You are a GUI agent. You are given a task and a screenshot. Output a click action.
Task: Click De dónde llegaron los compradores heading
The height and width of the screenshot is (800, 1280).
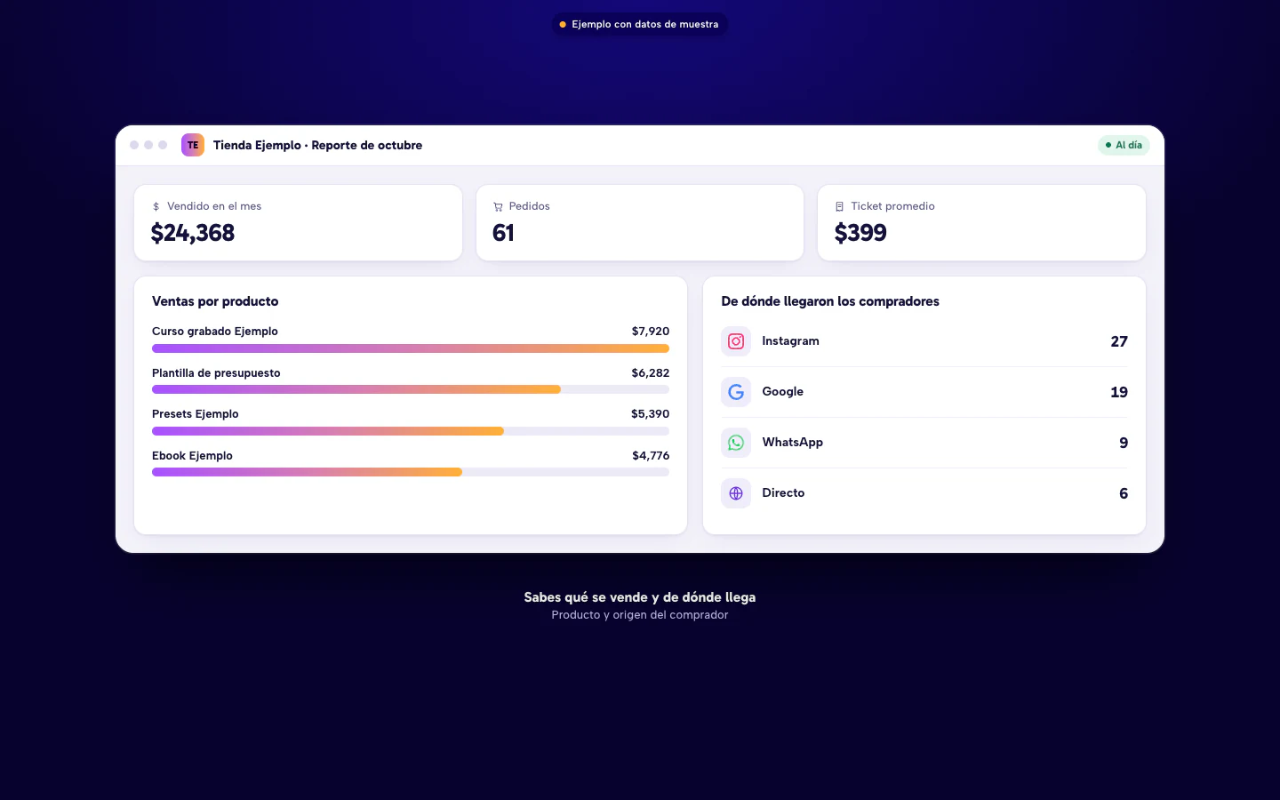click(830, 301)
